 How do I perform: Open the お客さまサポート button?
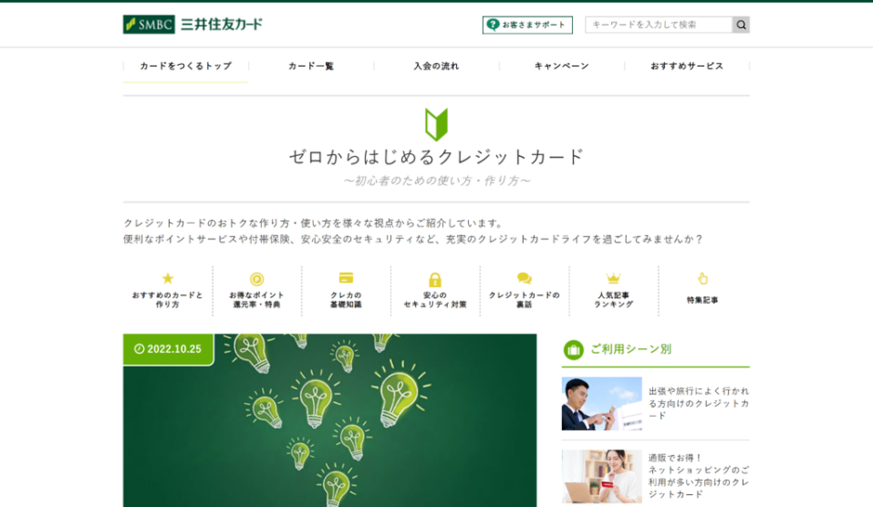(x=527, y=25)
